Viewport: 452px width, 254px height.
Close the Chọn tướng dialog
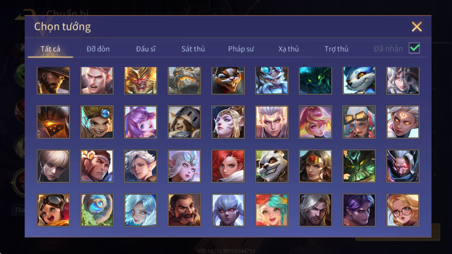tap(417, 27)
